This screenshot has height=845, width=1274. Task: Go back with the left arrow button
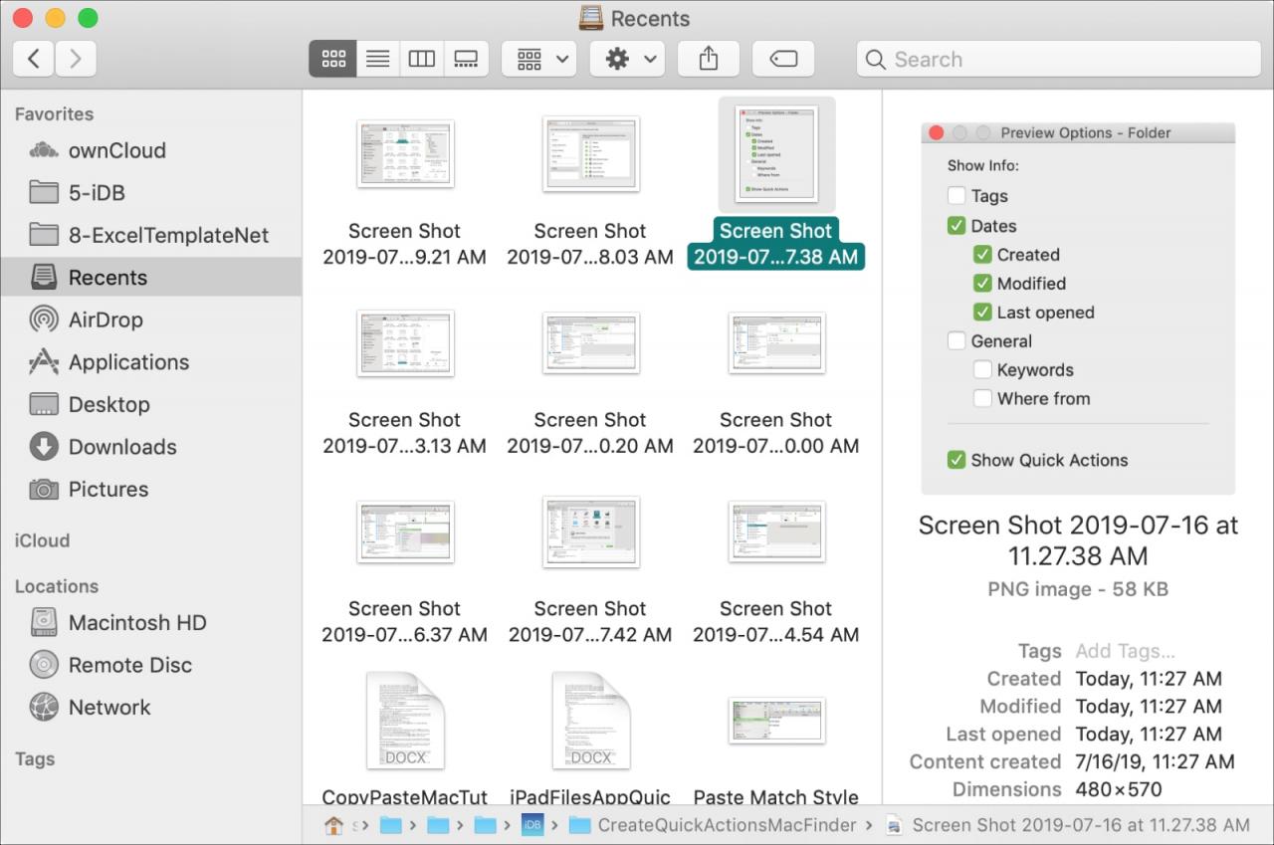click(34, 59)
